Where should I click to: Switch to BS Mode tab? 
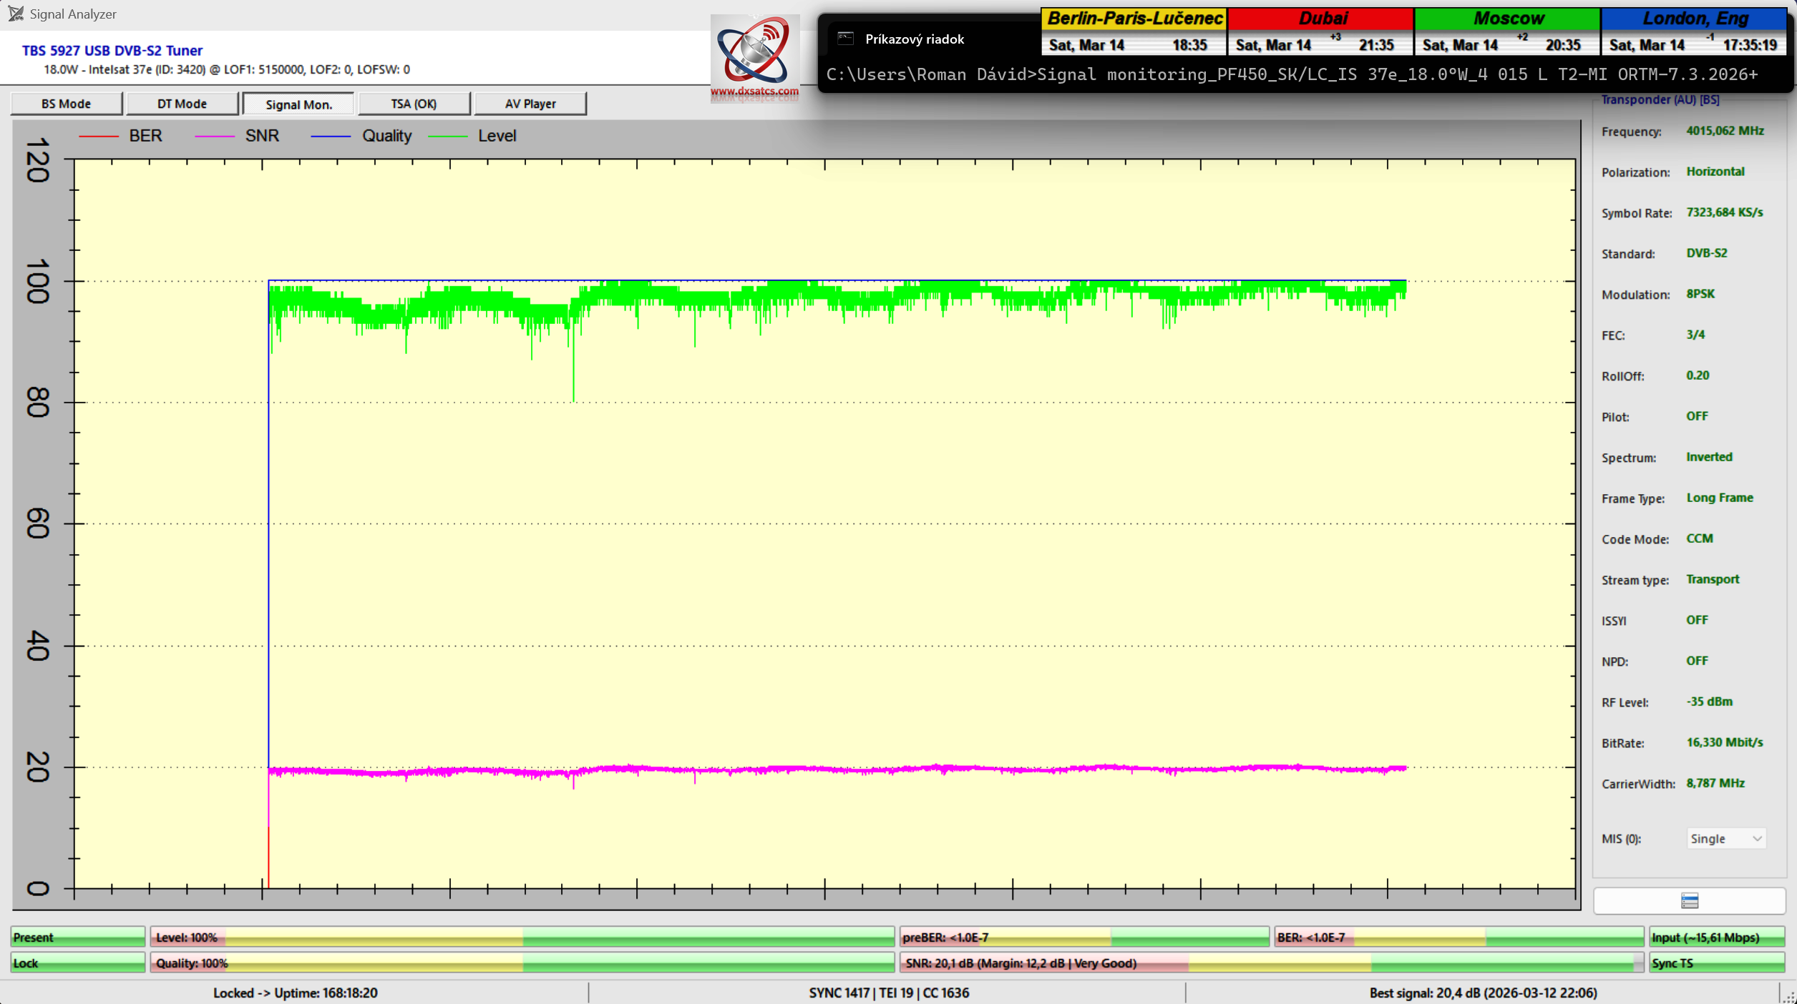66,104
